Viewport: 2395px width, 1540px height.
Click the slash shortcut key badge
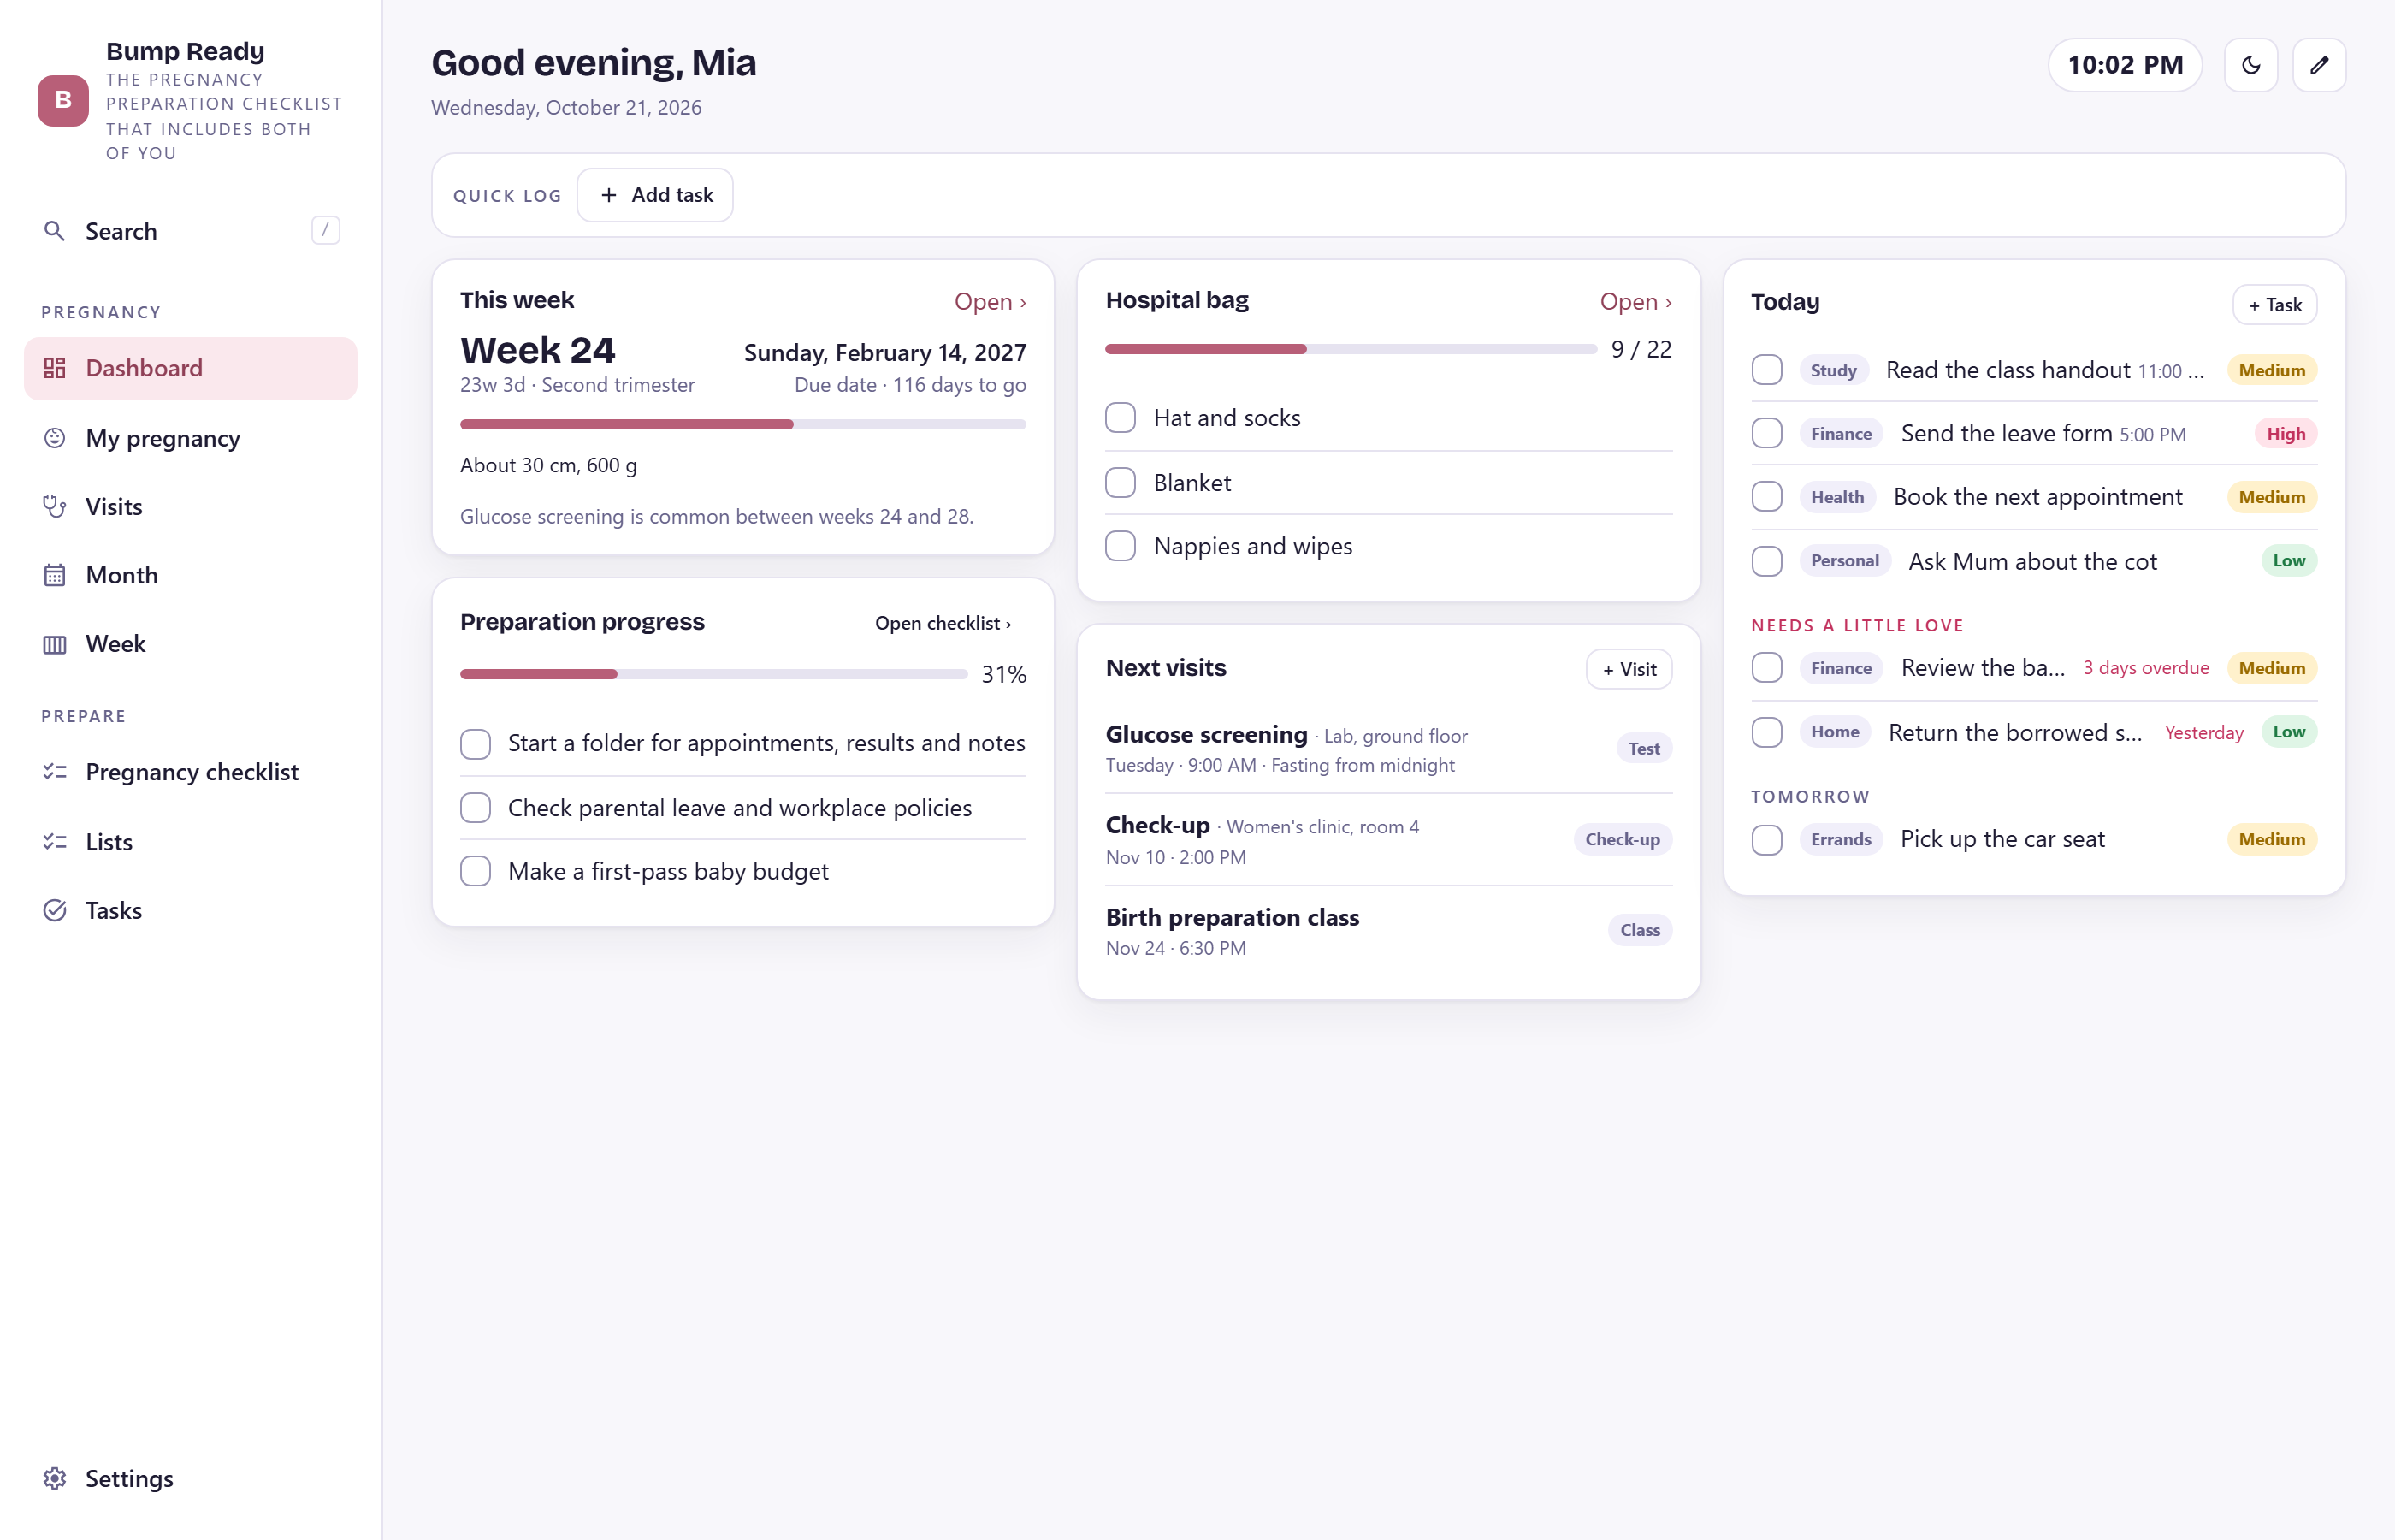point(326,230)
